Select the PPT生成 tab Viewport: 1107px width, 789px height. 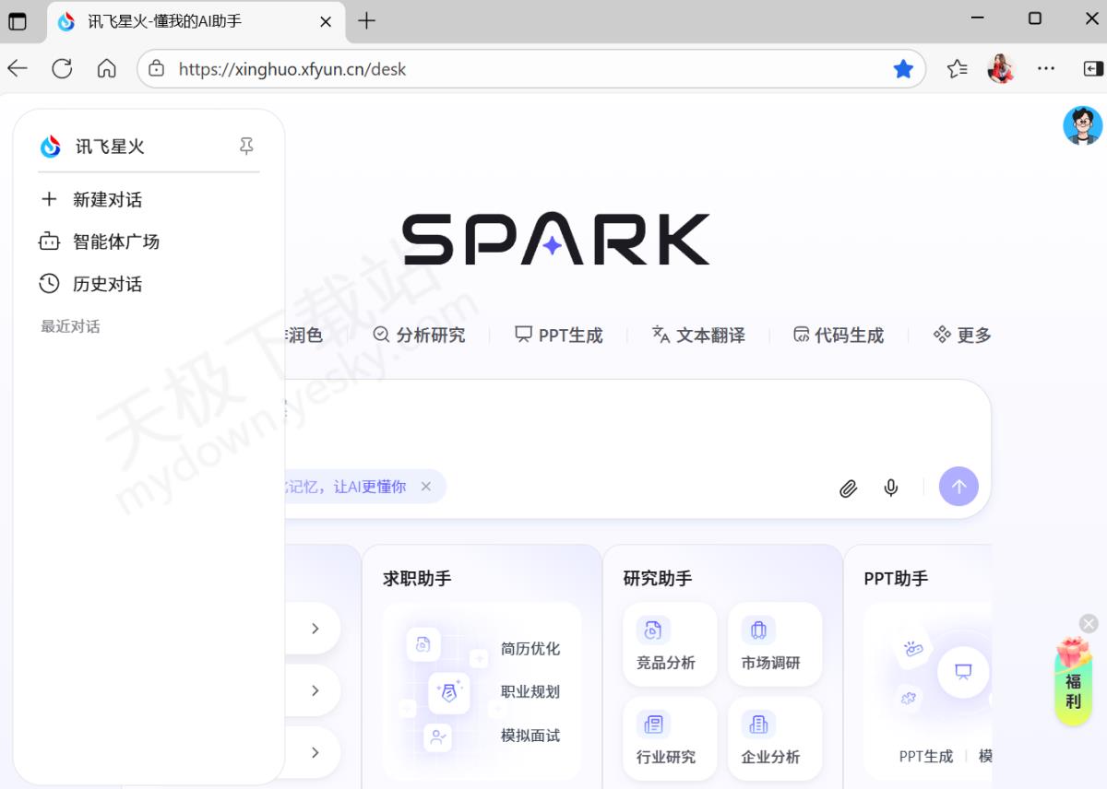click(559, 336)
